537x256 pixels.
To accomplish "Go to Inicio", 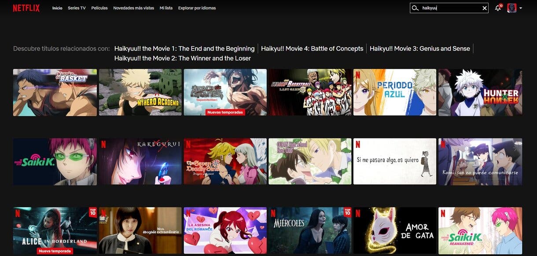I will [57, 8].
